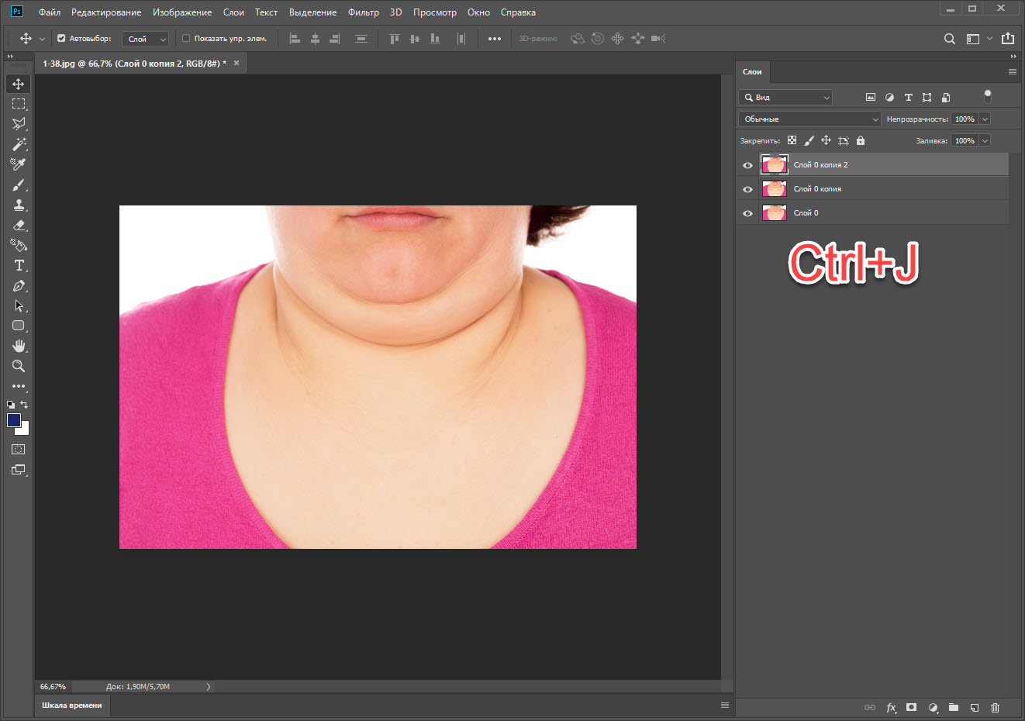Open the Move tool preset picker arrow
1025x721 pixels.
pyautogui.click(x=42, y=39)
